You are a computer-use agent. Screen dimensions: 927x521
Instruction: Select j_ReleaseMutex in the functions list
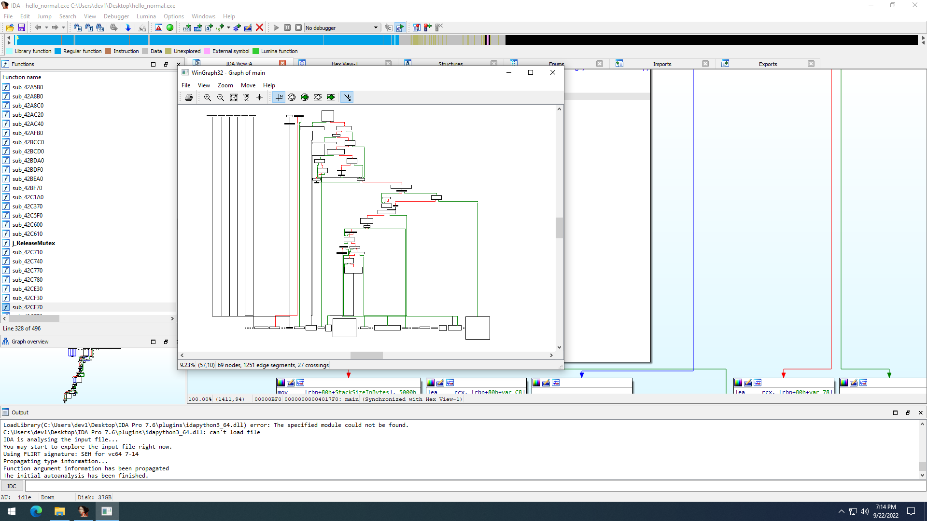click(34, 243)
